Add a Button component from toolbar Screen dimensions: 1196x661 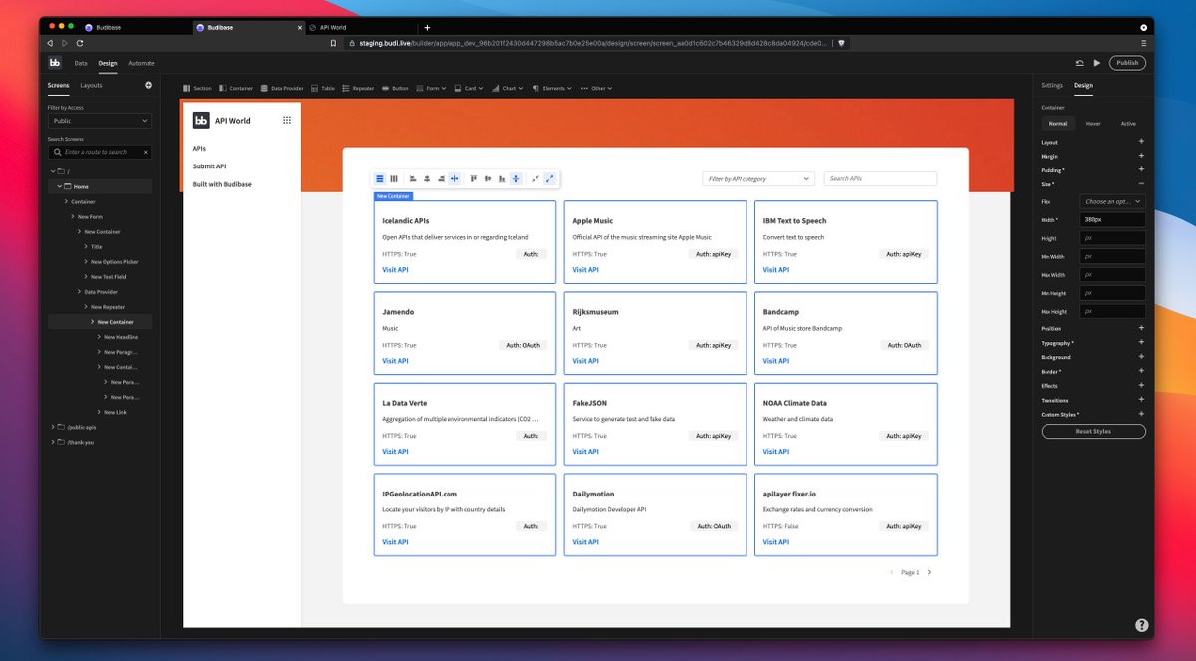coord(395,88)
